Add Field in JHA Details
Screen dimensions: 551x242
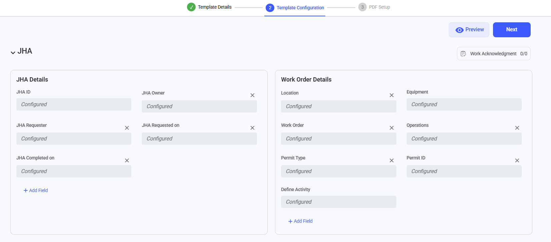(36, 190)
